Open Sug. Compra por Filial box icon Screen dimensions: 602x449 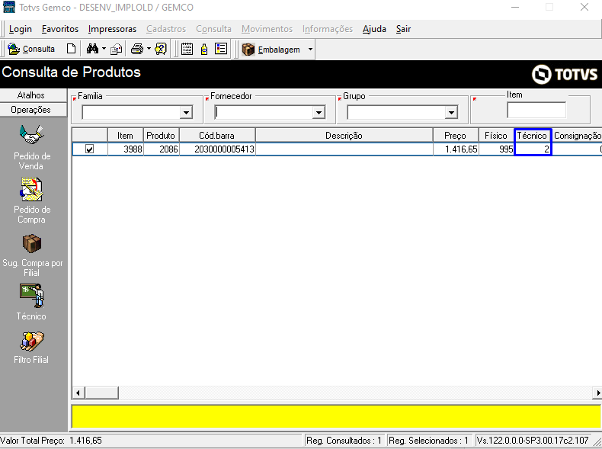click(31, 243)
